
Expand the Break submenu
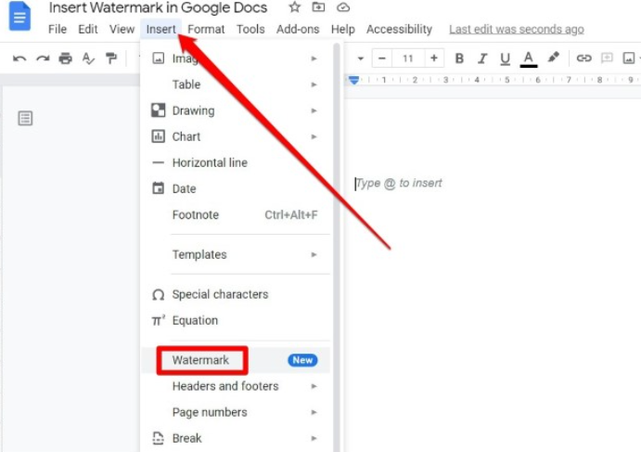[236, 438]
